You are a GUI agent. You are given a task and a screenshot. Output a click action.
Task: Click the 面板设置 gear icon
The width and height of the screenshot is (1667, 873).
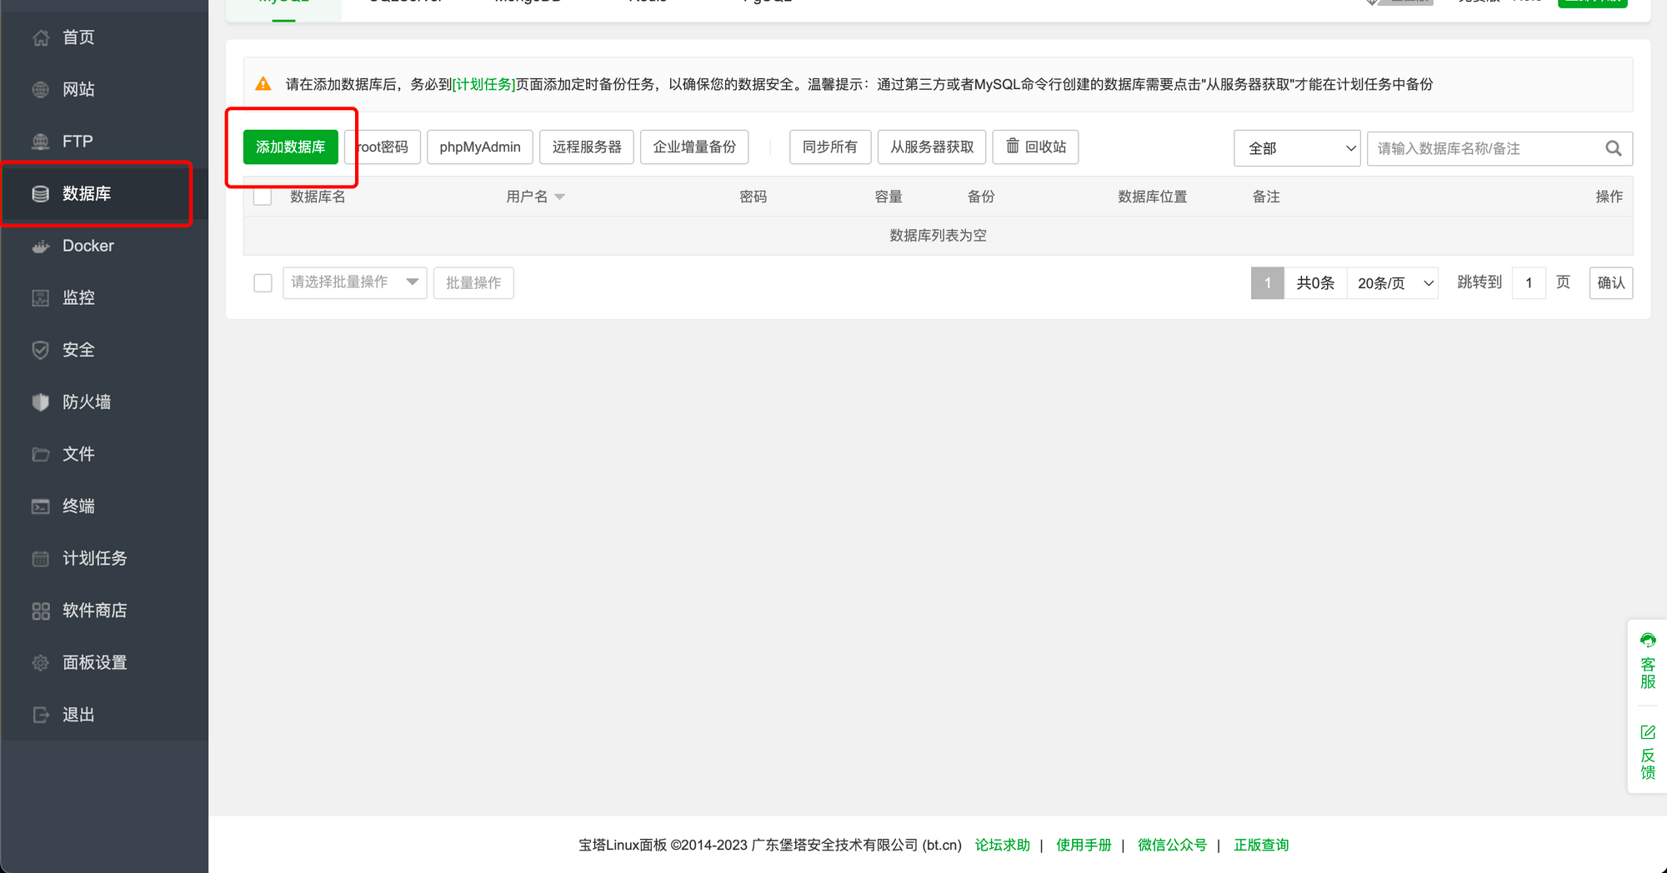click(40, 662)
